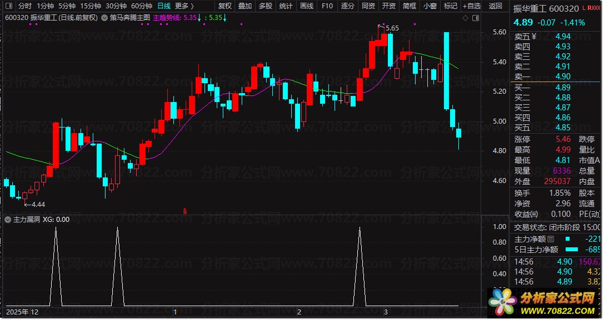Screen dimensions: 604x320
Task: Activate the 画线 drawing tools
Action: click(x=307, y=6)
